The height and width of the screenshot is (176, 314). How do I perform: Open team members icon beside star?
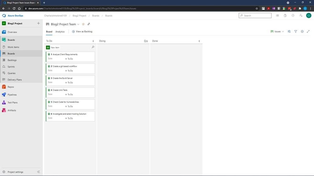click(x=89, y=24)
